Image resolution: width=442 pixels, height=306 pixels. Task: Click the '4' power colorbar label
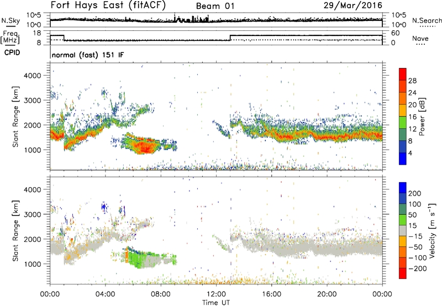tap(411, 153)
